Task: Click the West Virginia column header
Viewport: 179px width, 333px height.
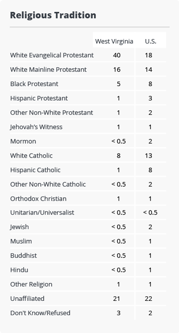Action: 114,41
